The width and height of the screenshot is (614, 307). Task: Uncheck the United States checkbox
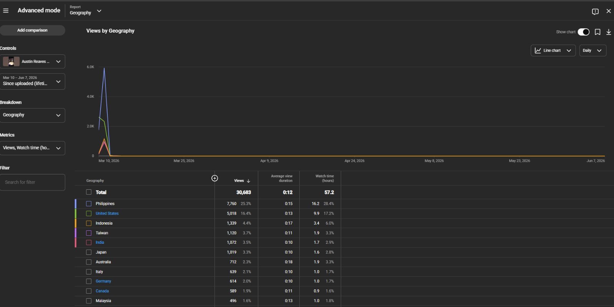[x=89, y=213]
